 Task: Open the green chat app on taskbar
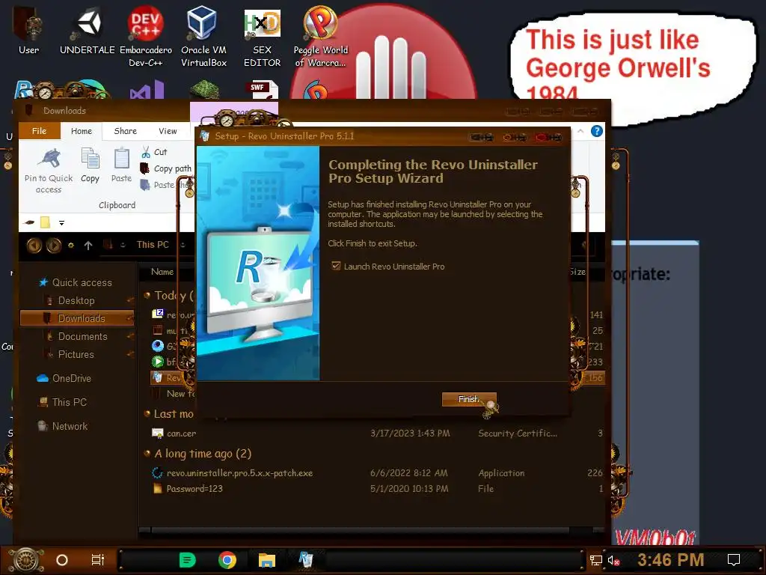[188, 560]
